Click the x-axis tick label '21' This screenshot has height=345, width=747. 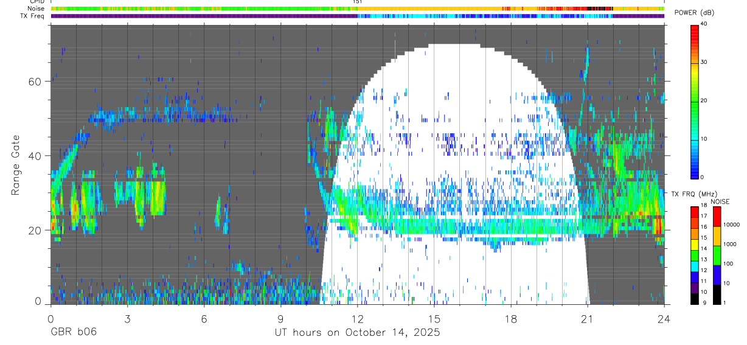coord(587,318)
